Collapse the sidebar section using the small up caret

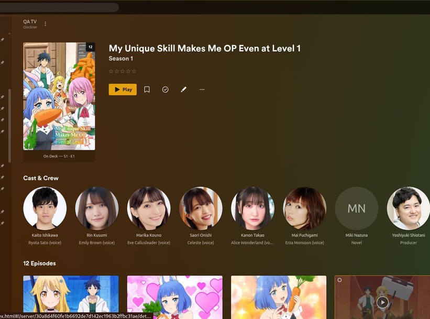click(x=9, y=34)
